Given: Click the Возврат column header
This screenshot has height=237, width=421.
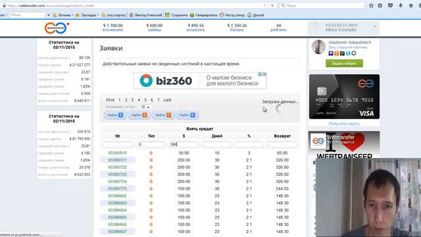Looking at the screenshot, I should coord(282,136).
